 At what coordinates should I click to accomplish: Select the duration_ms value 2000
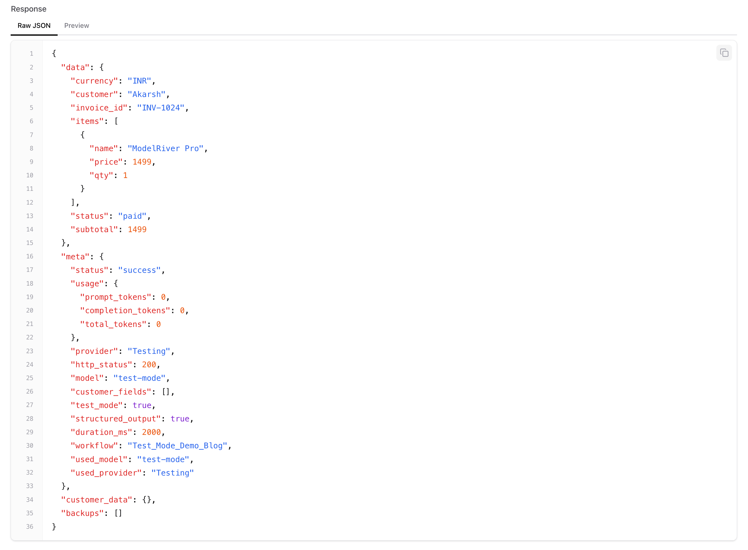point(152,432)
